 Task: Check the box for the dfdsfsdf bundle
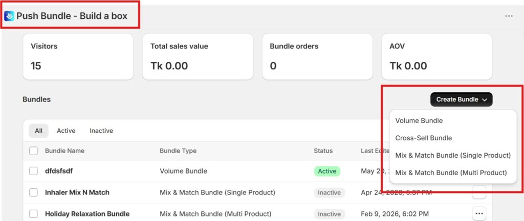coord(33,171)
